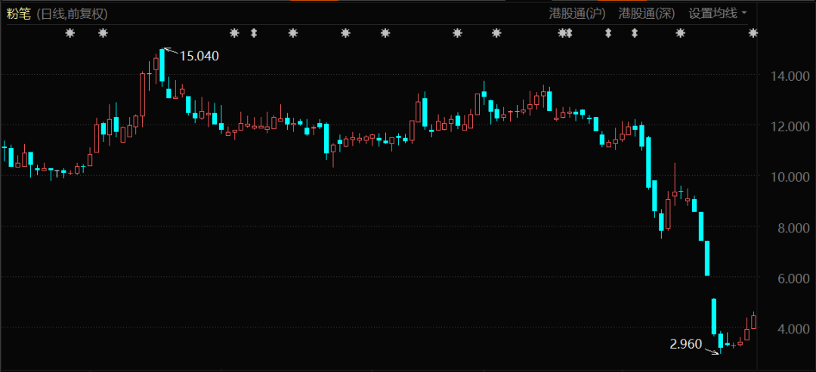Click the 15.040 high price label

point(199,56)
